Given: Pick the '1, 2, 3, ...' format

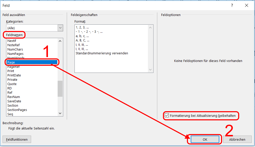Looking at the screenshot, I should 82,27.
